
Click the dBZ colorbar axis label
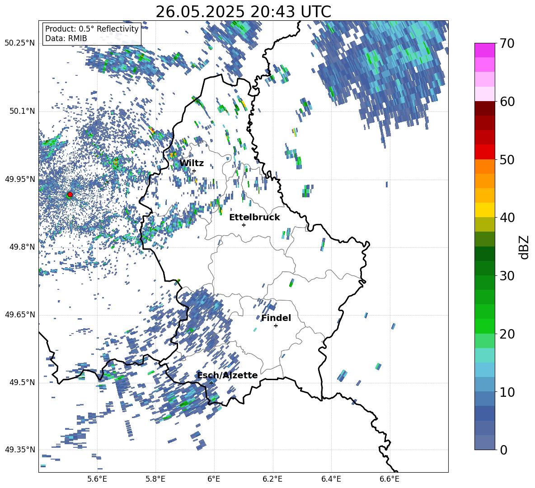tap(524, 247)
